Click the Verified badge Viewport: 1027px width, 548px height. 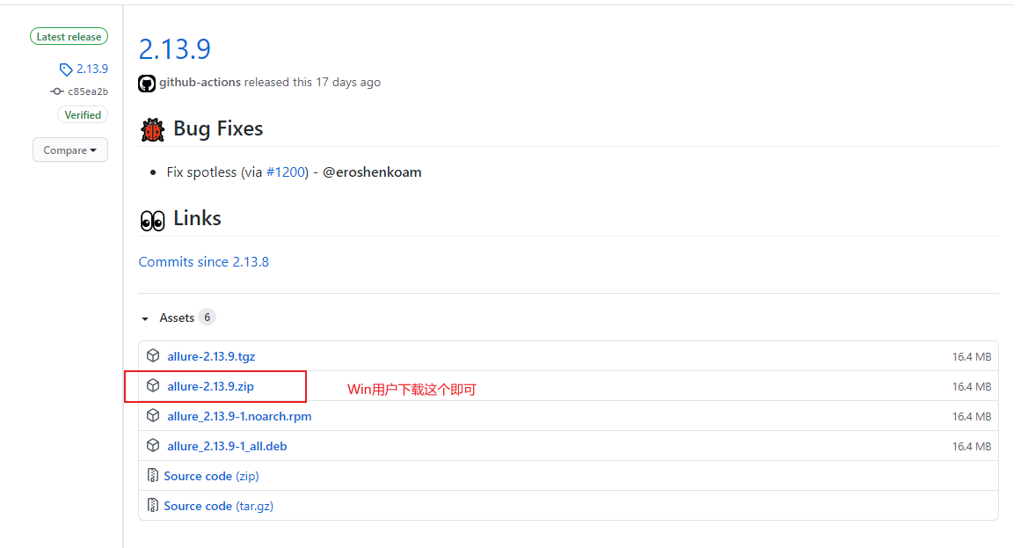(83, 114)
